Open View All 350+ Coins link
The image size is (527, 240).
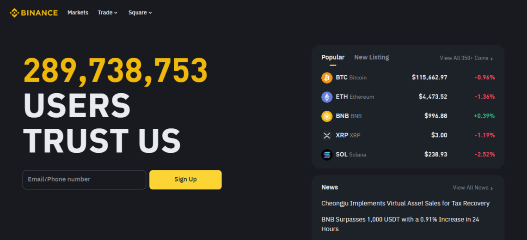466,58
